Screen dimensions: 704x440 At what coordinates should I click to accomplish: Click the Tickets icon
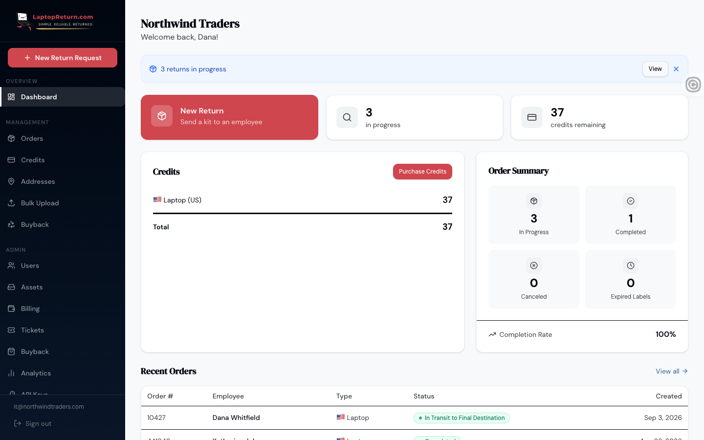coord(11,330)
